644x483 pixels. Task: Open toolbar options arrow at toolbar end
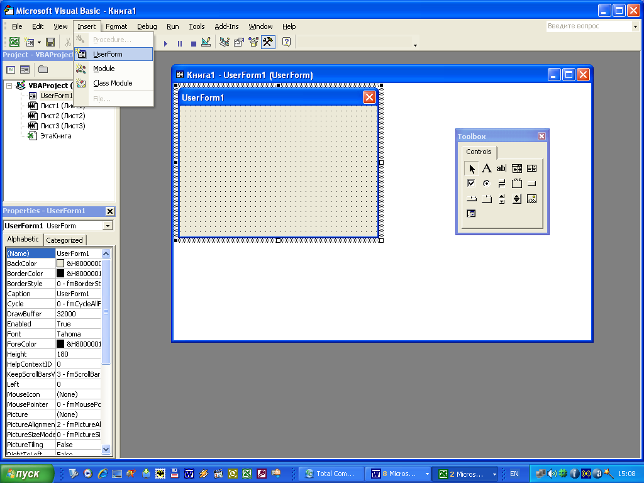coord(415,45)
